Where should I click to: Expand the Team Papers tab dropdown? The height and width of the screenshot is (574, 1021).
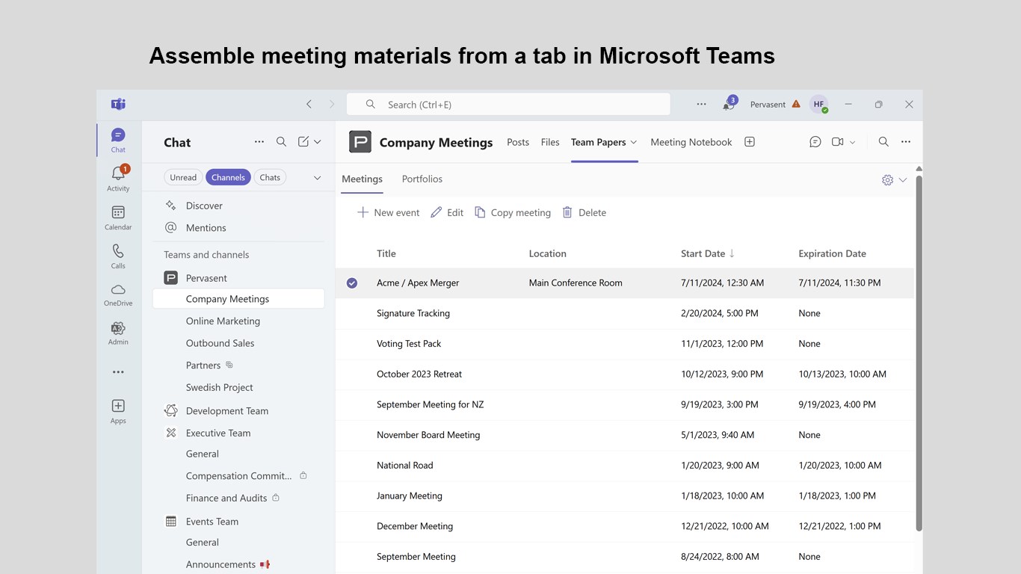click(634, 142)
